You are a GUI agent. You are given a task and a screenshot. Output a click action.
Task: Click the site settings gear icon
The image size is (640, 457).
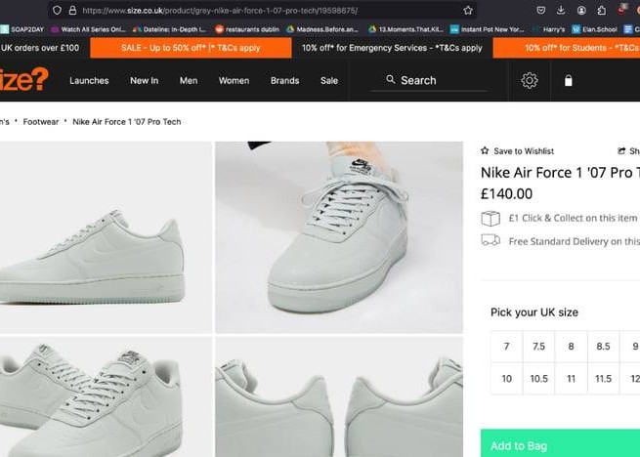[530, 80]
